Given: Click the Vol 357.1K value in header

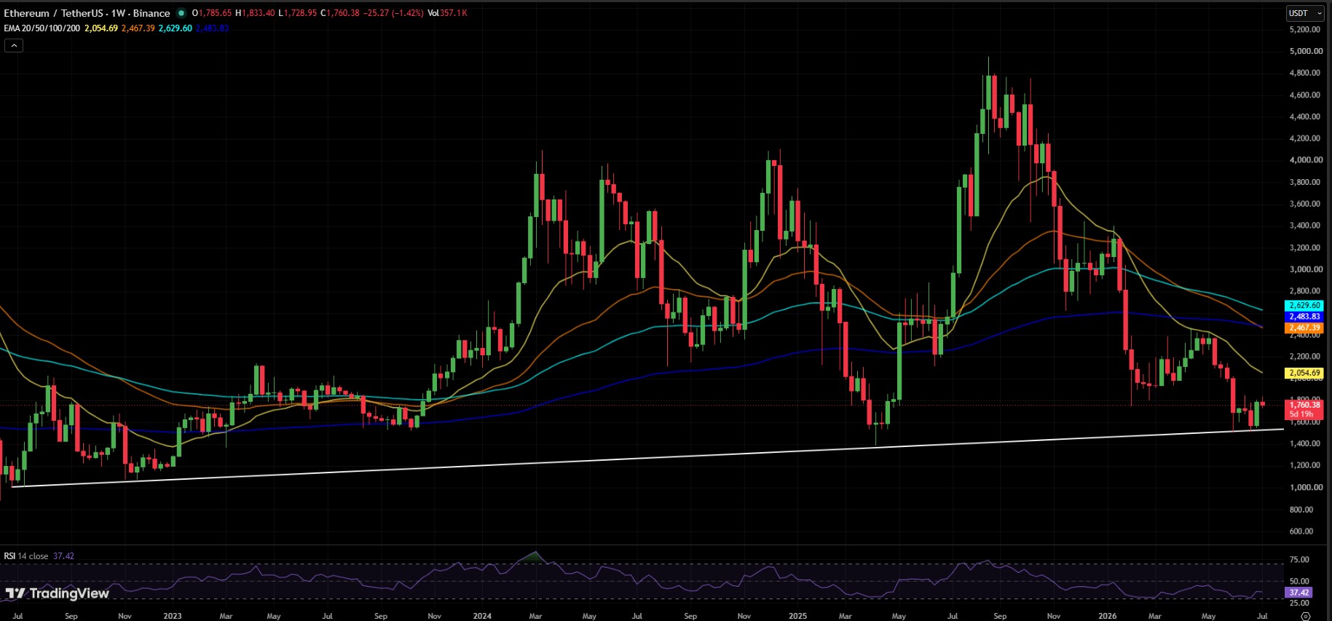Looking at the screenshot, I should (447, 13).
